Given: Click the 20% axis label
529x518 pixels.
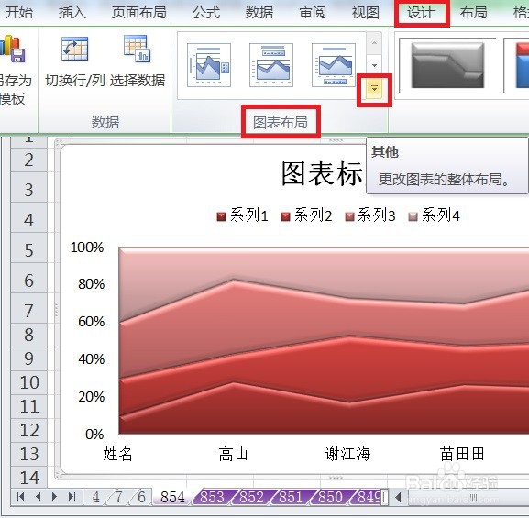Looking at the screenshot, I should click(91, 396).
